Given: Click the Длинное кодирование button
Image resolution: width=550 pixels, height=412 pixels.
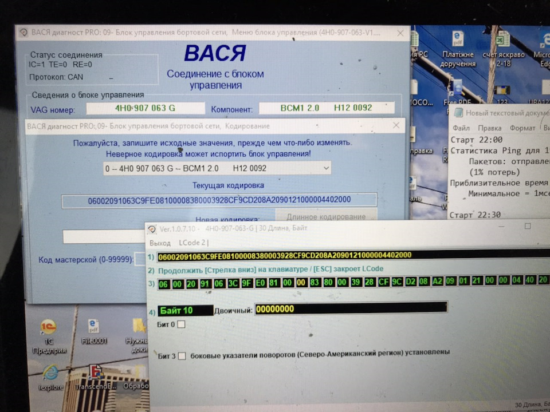Looking at the screenshot, I should [x=326, y=216].
